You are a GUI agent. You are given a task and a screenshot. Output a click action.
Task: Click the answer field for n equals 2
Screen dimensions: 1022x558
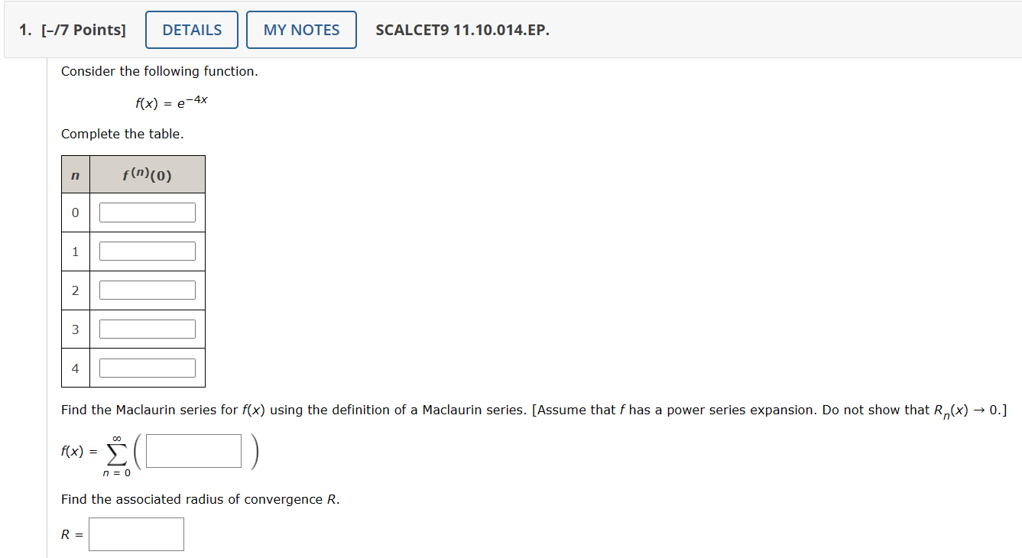pyautogui.click(x=147, y=290)
